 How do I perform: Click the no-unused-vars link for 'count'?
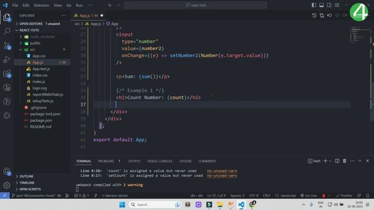coord(222,171)
